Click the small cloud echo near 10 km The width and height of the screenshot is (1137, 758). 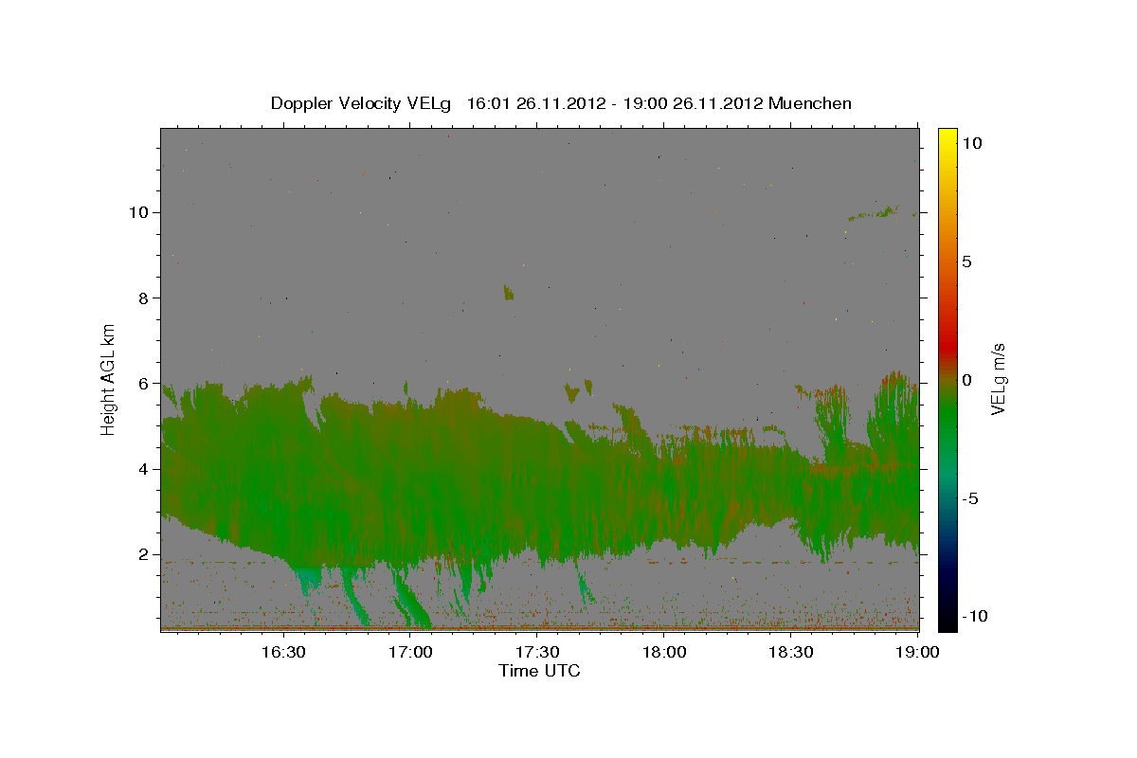[x=875, y=214]
